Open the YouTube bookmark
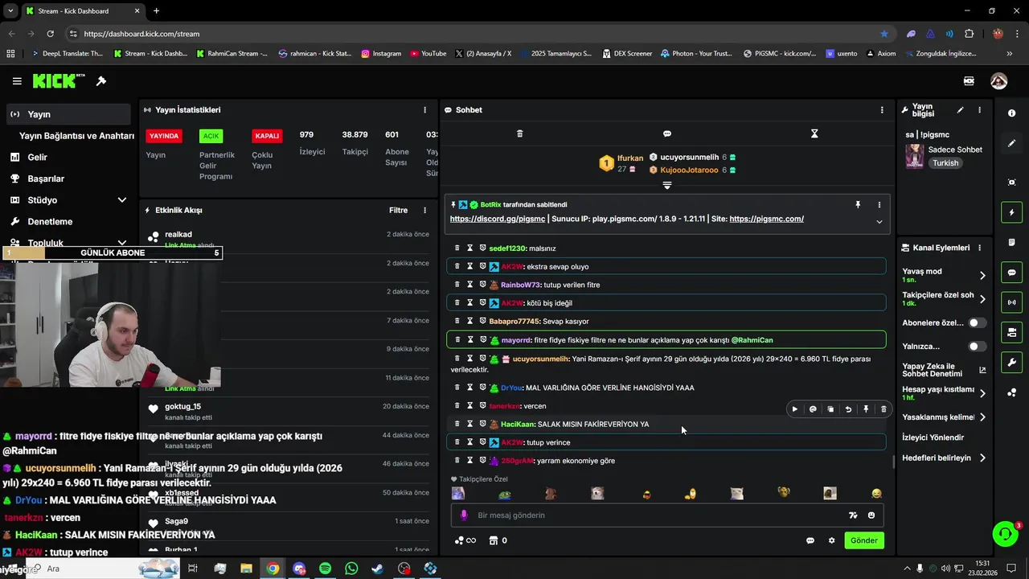This screenshot has width=1029, height=579. point(428,54)
